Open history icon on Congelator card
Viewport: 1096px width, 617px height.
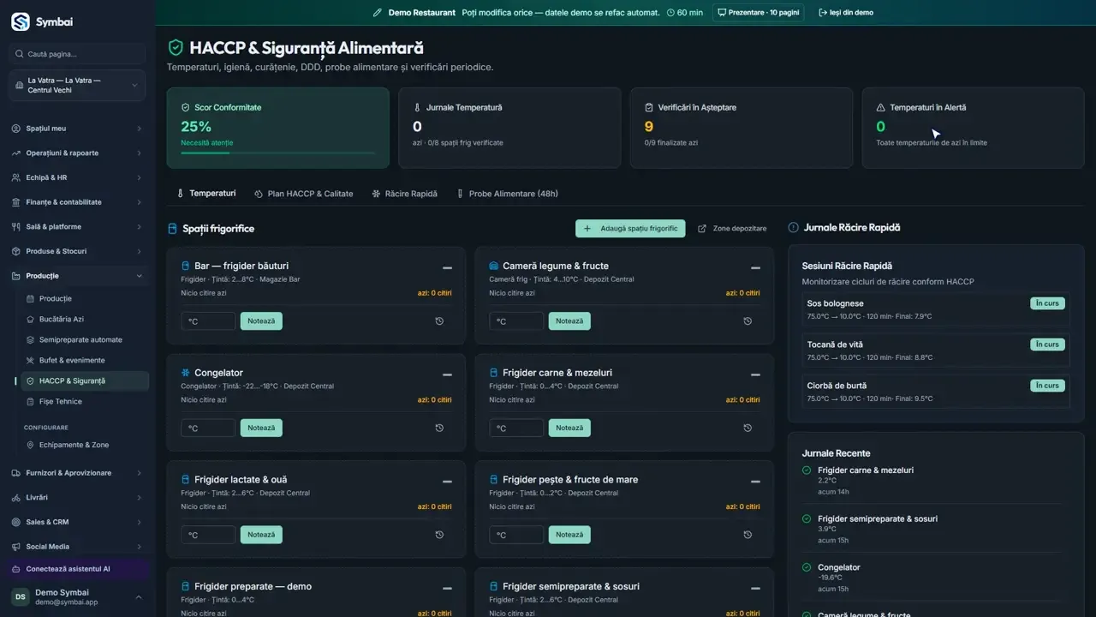(x=439, y=428)
